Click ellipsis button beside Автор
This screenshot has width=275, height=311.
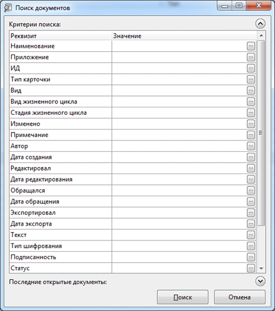tap(251, 146)
